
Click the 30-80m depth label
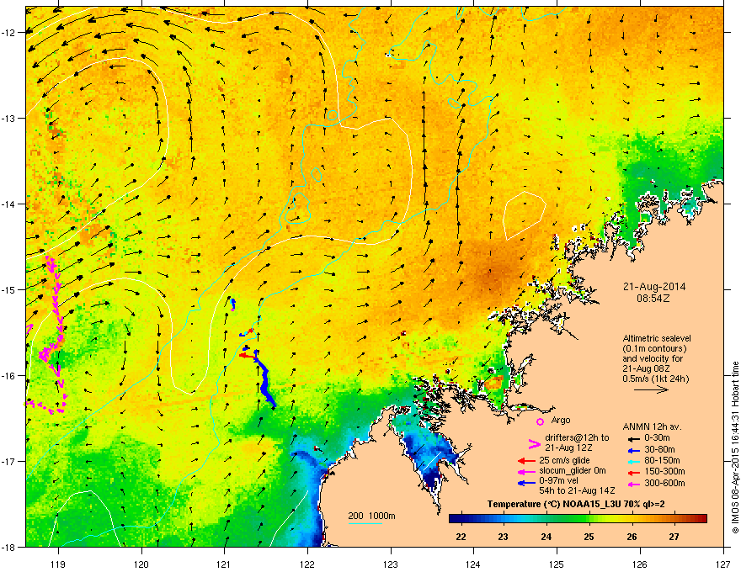[659, 449]
